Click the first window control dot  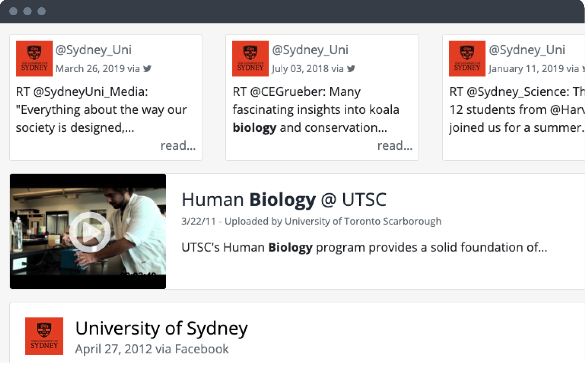[x=13, y=11]
